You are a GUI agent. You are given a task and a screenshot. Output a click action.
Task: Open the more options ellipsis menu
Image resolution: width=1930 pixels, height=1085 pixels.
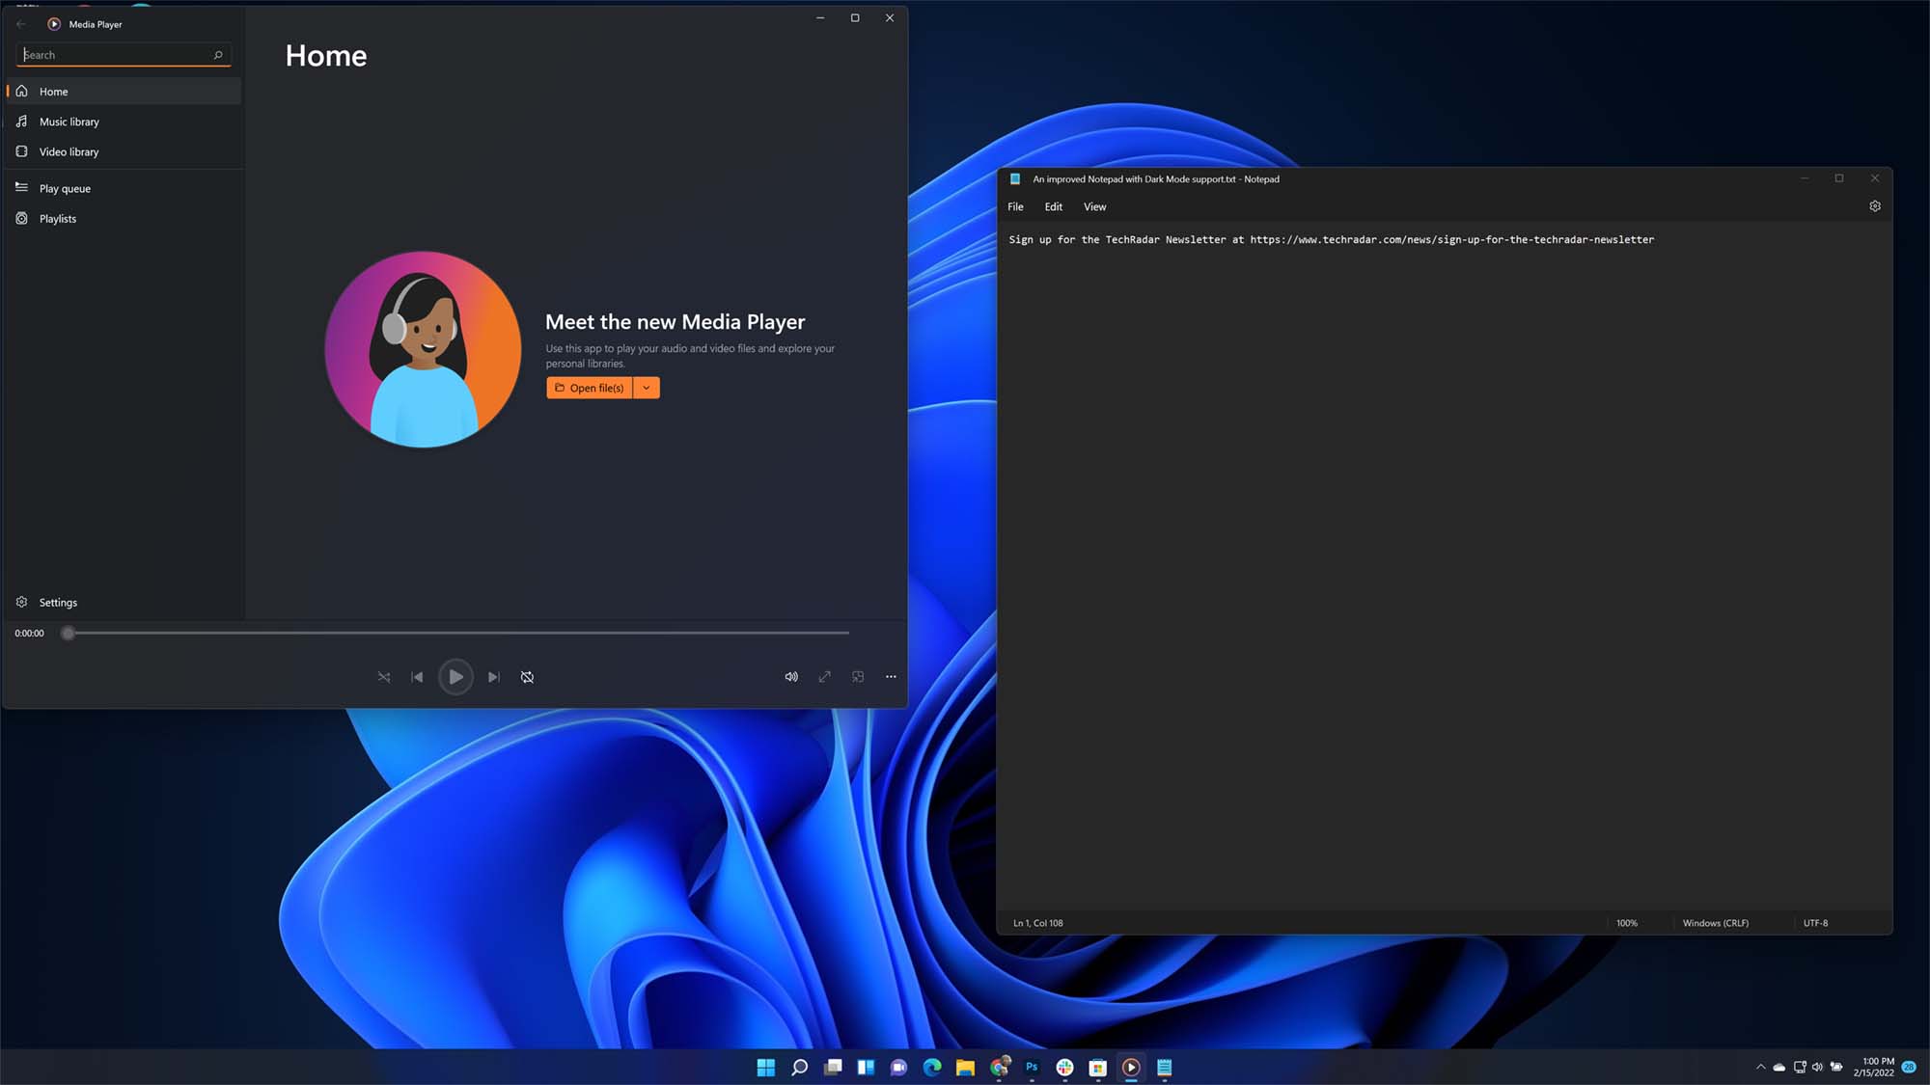pyautogui.click(x=891, y=677)
